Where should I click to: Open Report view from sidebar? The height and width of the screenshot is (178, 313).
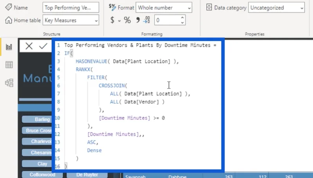9,47
